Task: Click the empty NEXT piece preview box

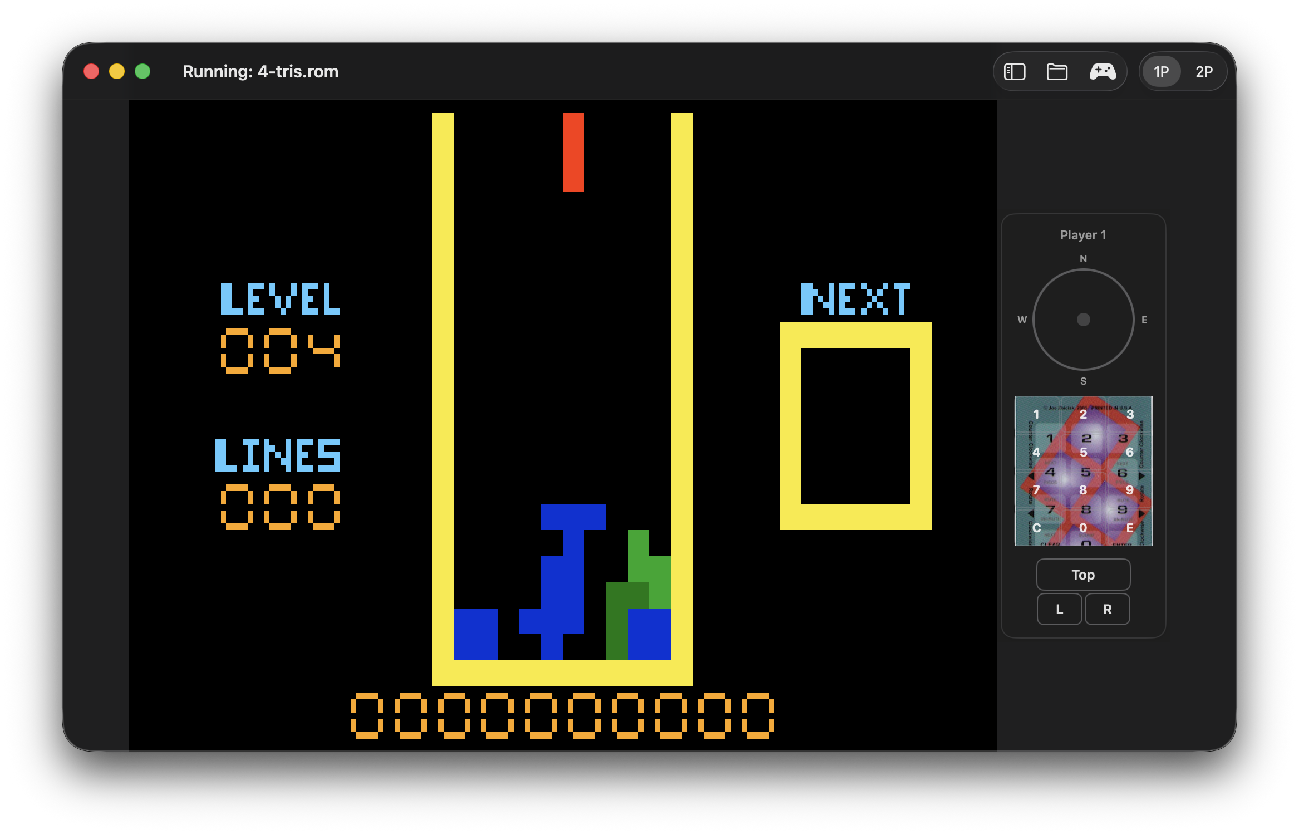Action: [855, 426]
